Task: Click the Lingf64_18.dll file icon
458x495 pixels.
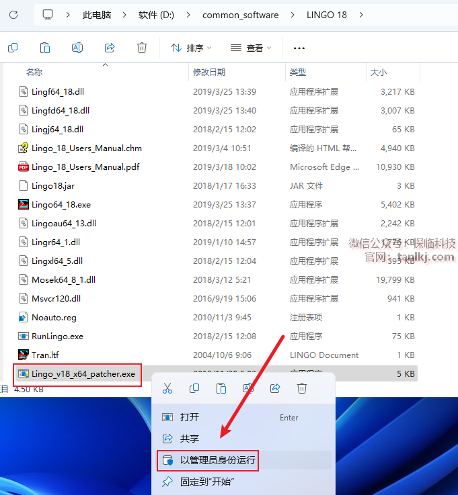Action: click(x=24, y=91)
